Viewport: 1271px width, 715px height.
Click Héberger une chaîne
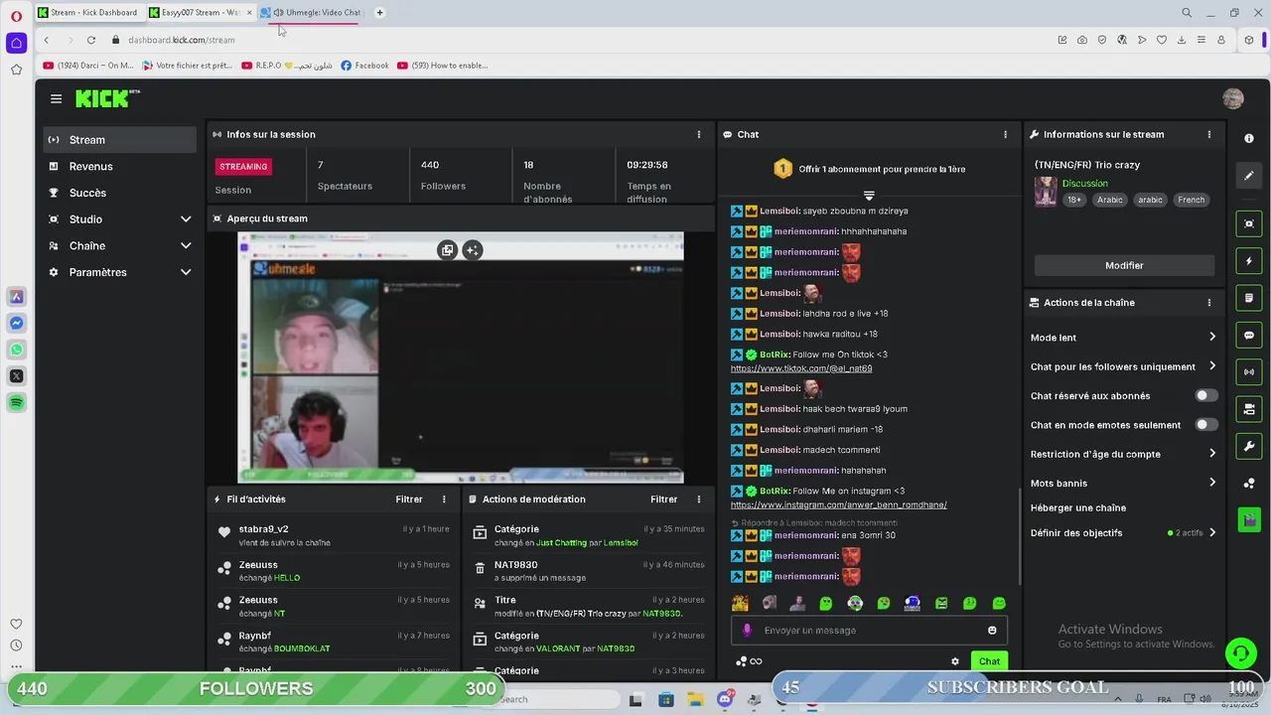pos(1078,507)
